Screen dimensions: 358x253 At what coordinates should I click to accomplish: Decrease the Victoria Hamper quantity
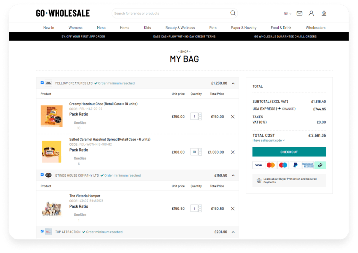coord(200,210)
